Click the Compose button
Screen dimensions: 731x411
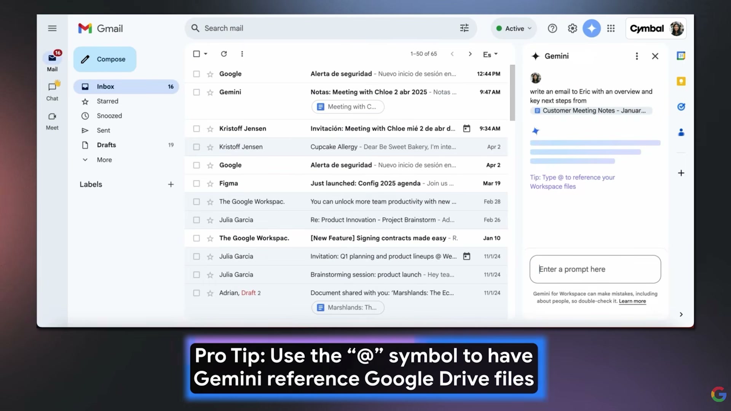pos(105,59)
